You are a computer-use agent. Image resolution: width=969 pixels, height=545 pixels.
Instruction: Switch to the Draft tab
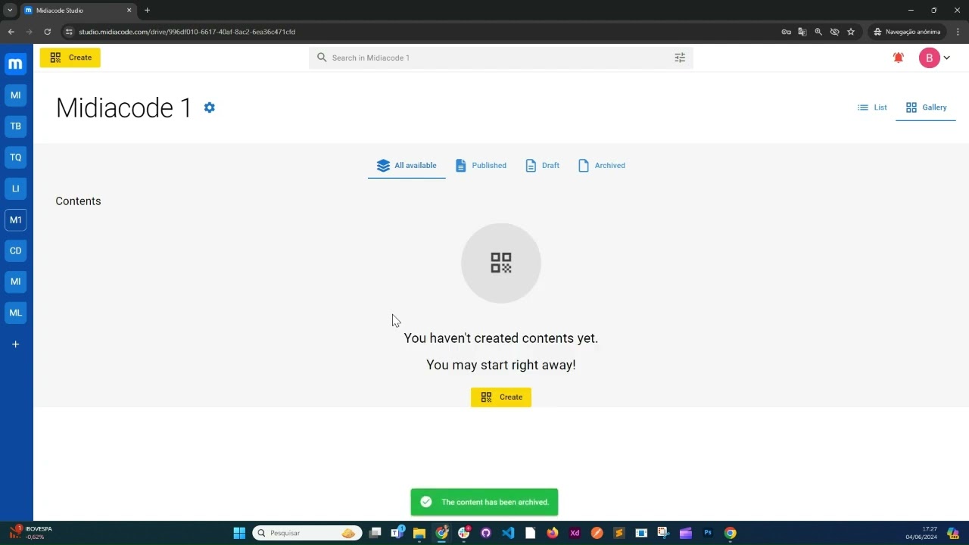click(543, 166)
